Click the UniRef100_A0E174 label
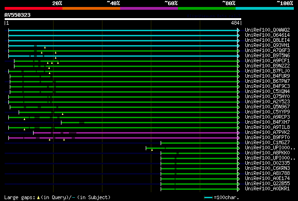Viewport: 298px width, 201px height. click(x=267, y=179)
